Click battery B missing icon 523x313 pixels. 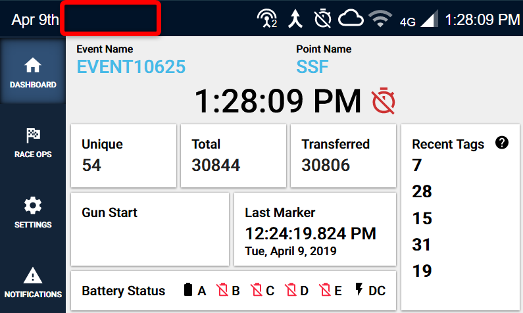pyautogui.click(x=222, y=289)
